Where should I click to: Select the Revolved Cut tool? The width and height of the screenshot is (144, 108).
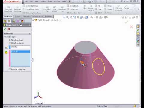pyautogui.click(x=62, y=9)
